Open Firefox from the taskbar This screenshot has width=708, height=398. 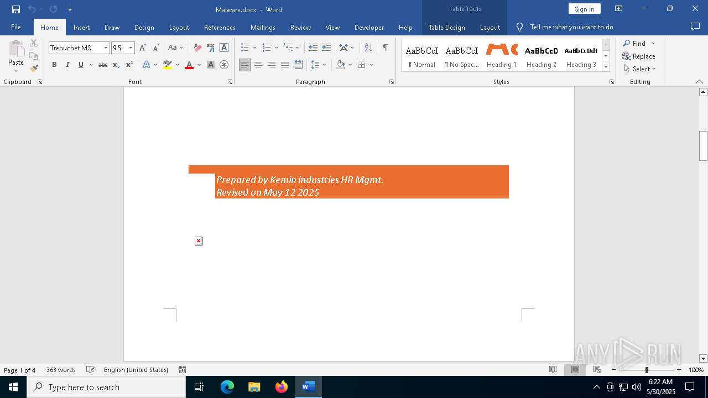(282, 387)
